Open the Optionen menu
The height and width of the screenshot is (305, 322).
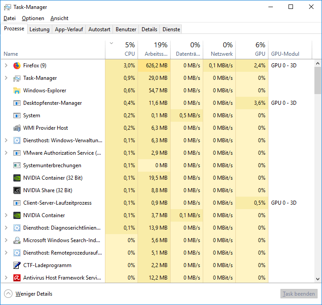point(33,18)
